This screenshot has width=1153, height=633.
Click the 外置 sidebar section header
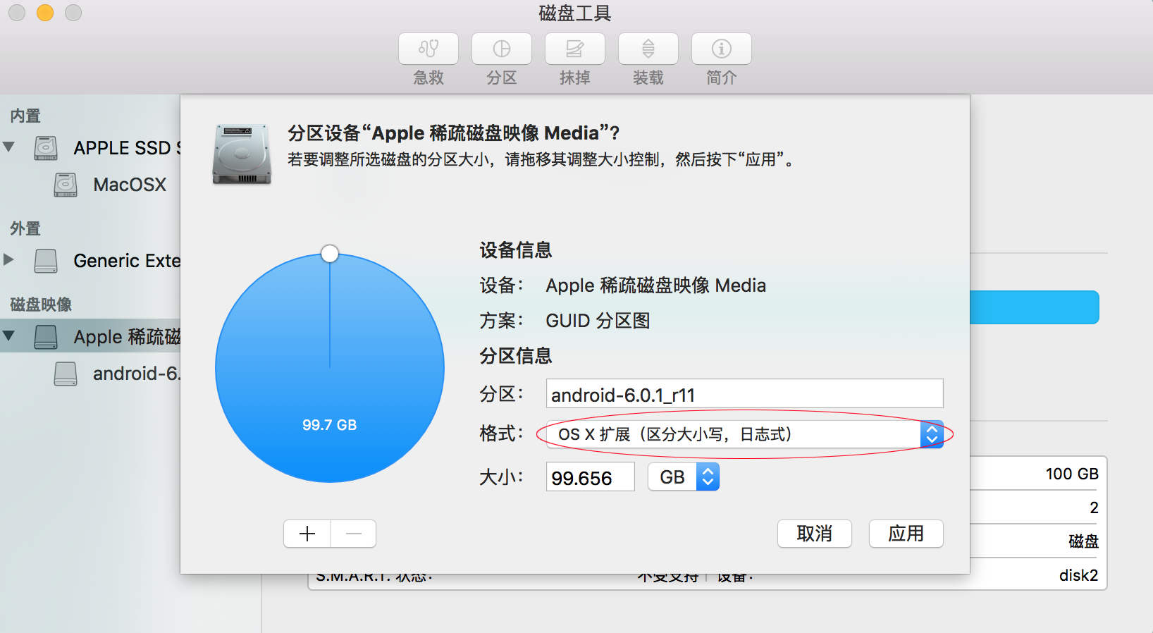25,228
